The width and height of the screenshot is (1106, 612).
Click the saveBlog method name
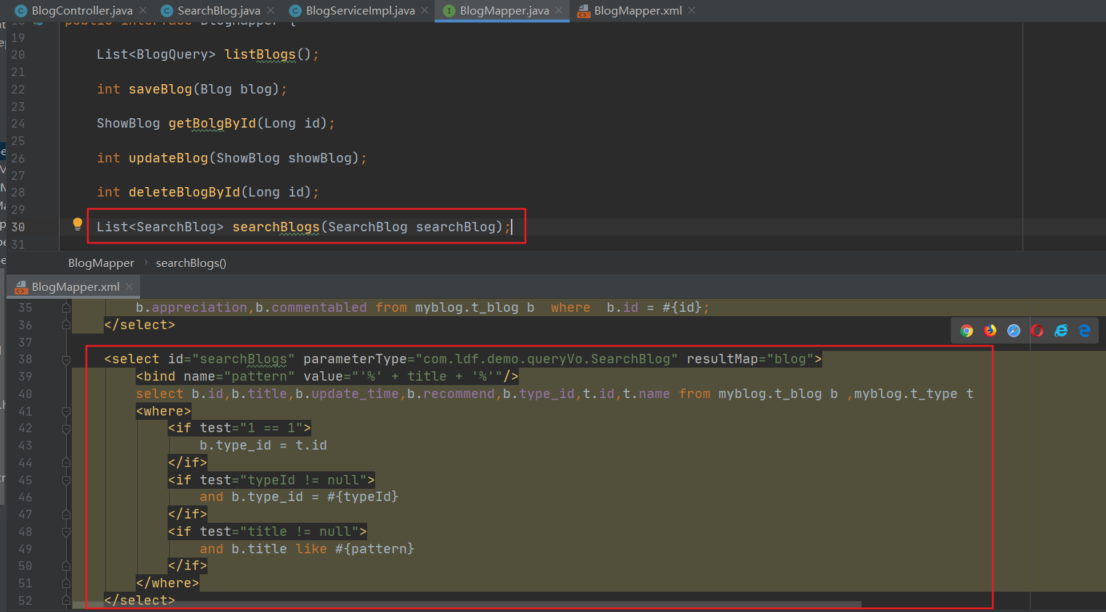[x=160, y=89]
